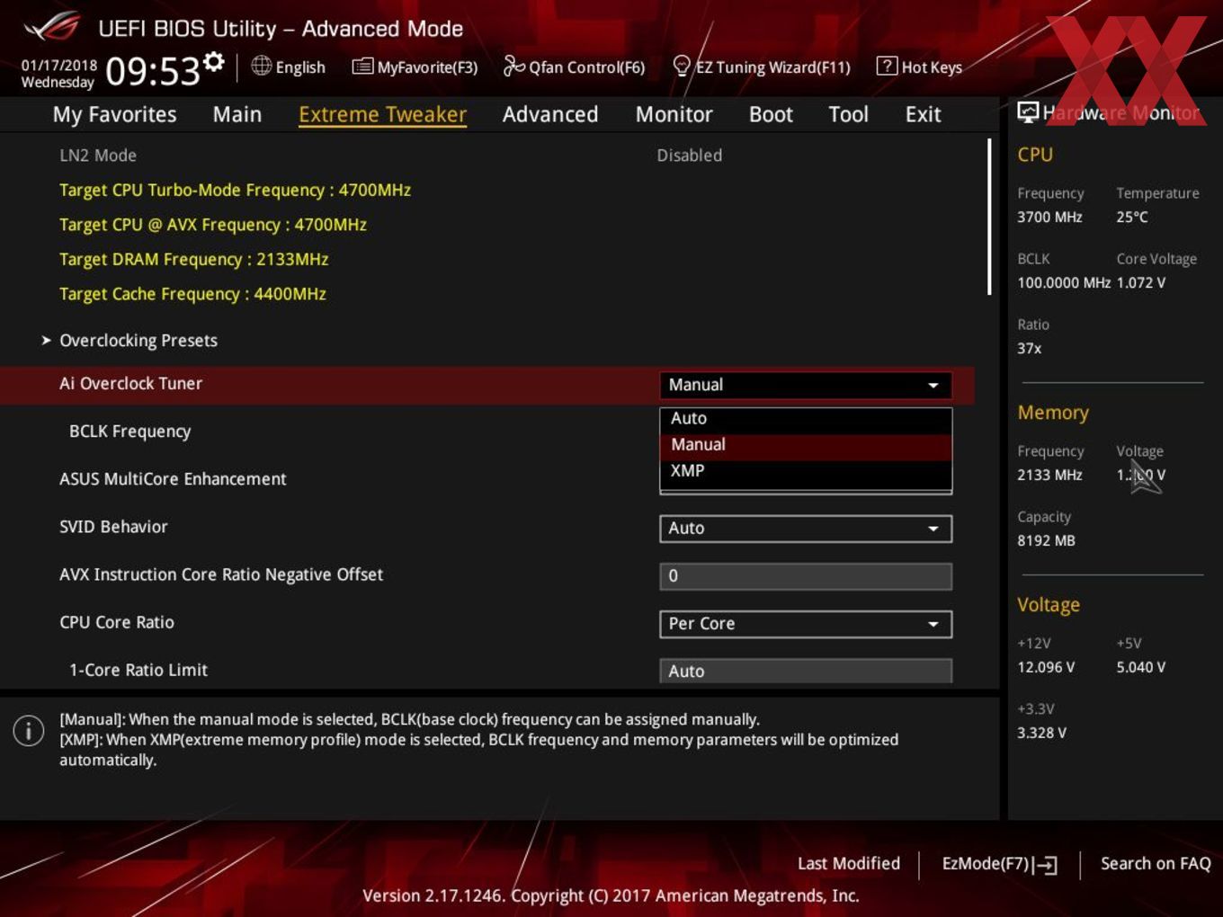Open the CPU Core Ratio dropdown
This screenshot has height=917, width=1223.
click(x=806, y=624)
